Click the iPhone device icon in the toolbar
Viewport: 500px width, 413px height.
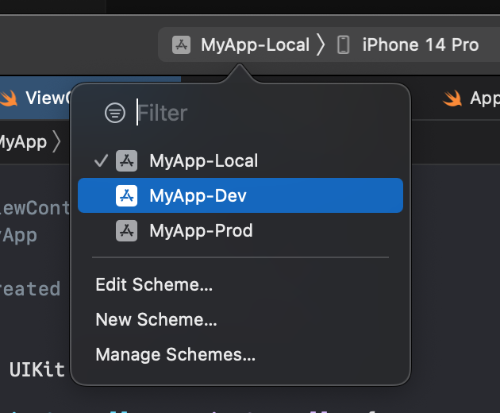pyautogui.click(x=344, y=44)
